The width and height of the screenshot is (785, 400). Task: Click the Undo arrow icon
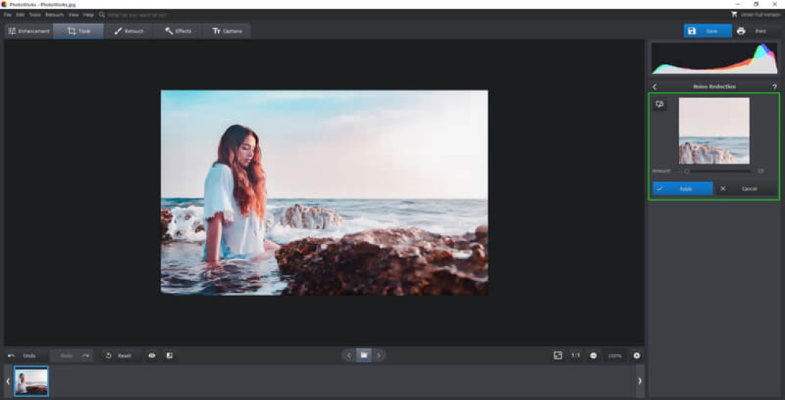click(11, 355)
